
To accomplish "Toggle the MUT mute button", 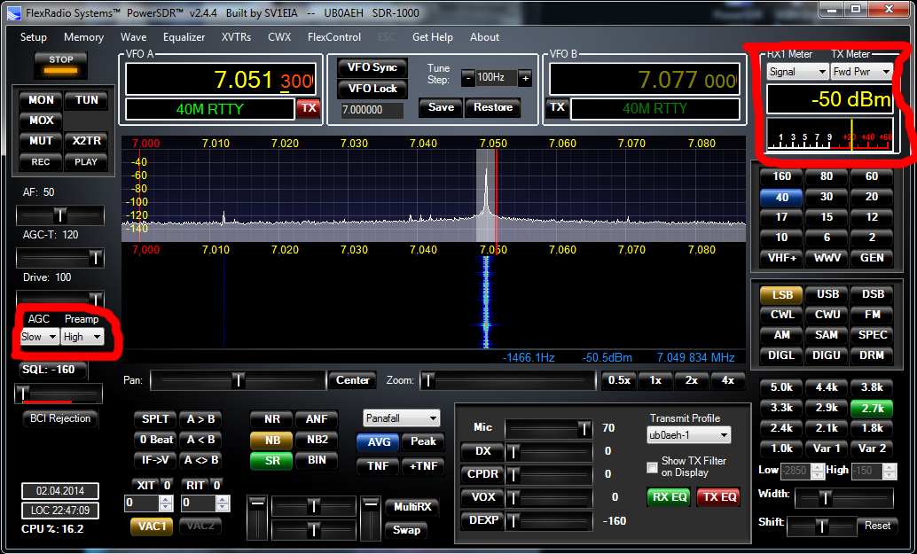I will click(41, 141).
